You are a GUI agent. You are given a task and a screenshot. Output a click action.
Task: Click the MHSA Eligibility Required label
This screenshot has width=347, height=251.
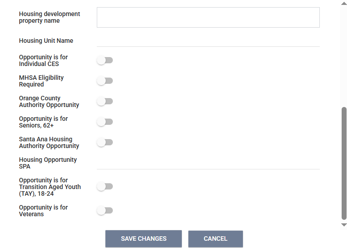(41, 81)
